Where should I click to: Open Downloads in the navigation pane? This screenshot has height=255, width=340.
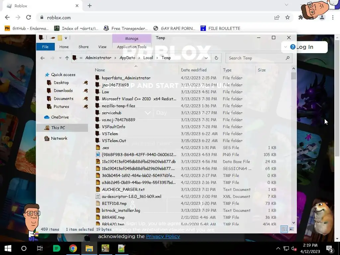click(x=63, y=91)
